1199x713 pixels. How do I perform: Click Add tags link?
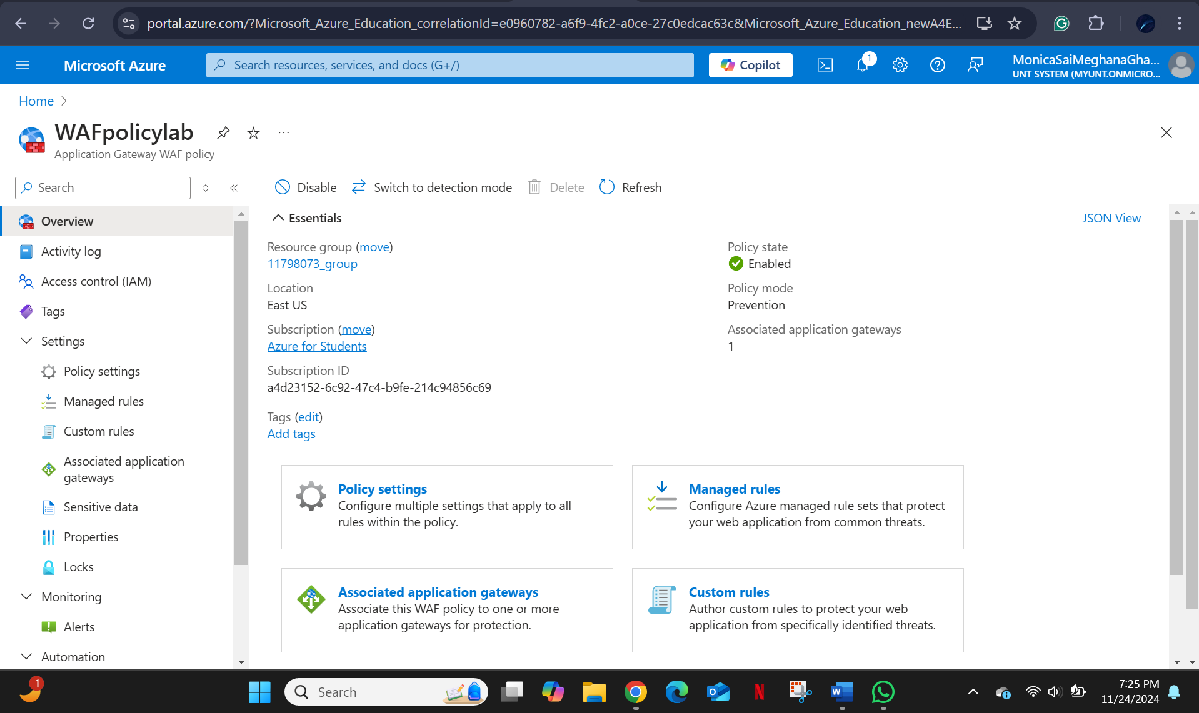coord(291,434)
